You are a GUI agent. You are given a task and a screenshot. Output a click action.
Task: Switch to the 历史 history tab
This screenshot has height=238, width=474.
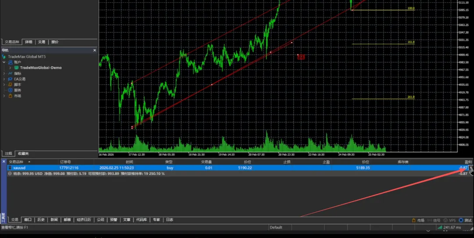tap(41, 220)
